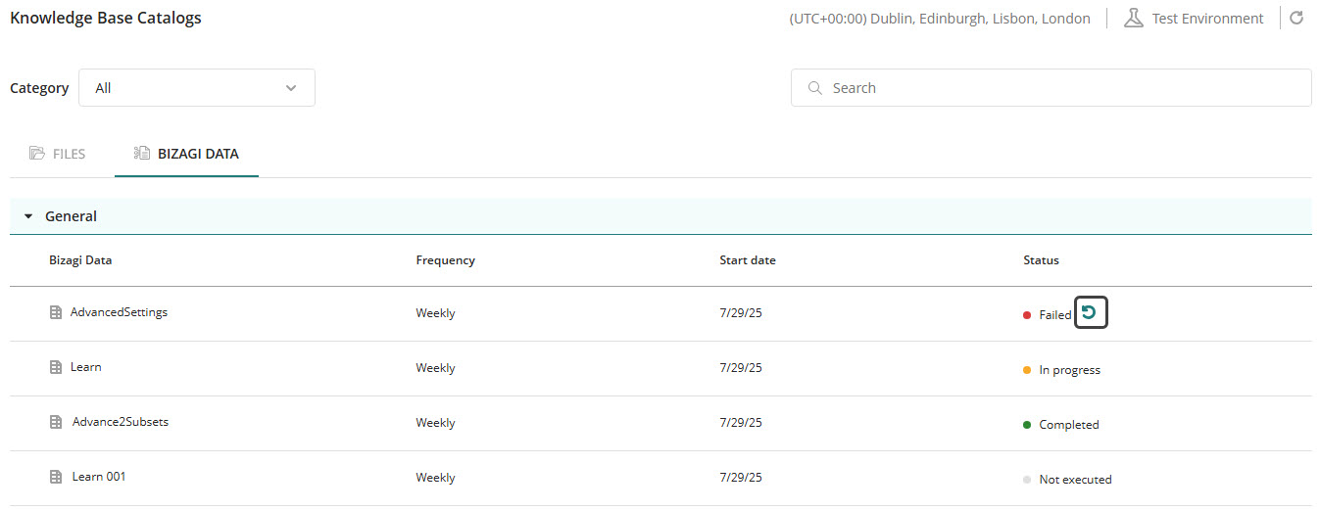Collapse the General group section
The width and height of the screenshot is (1320, 511).
(x=28, y=216)
